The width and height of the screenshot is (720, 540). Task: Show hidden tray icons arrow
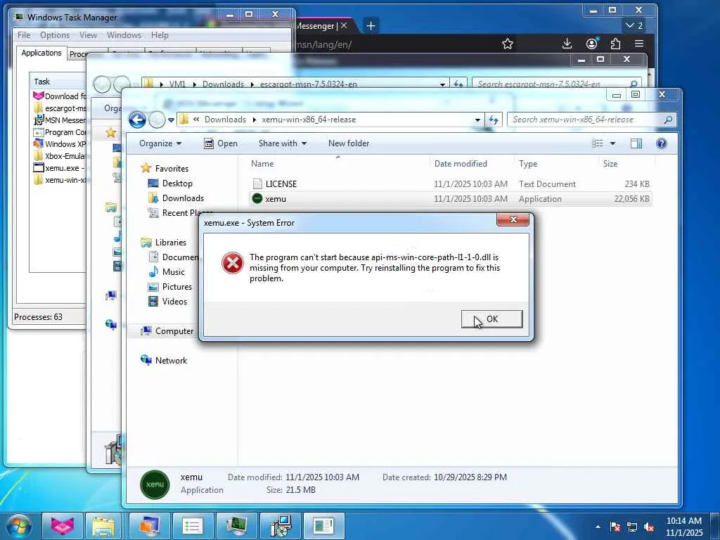pos(598,527)
